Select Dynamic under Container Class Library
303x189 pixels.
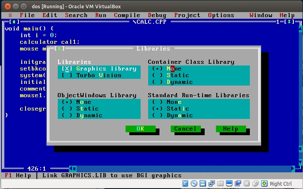(172, 82)
